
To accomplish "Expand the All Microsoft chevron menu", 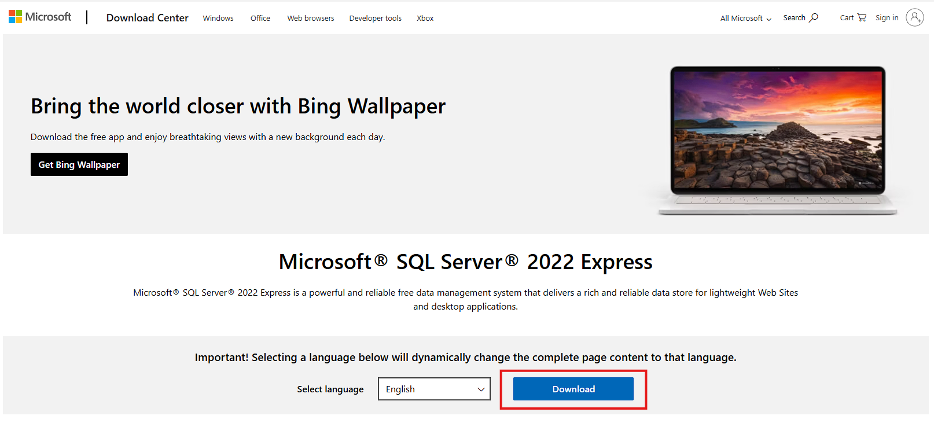I will coord(768,19).
